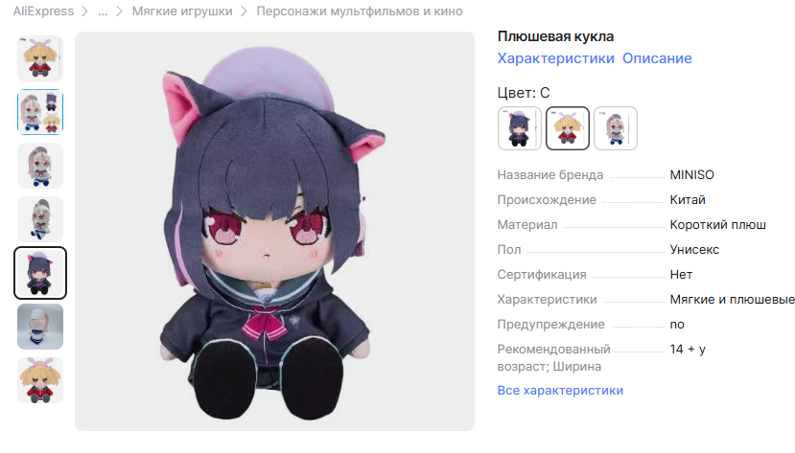Open Все характеристики link
Image resolution: width=795 pixels, height=453 pixels.
(560, 390)
